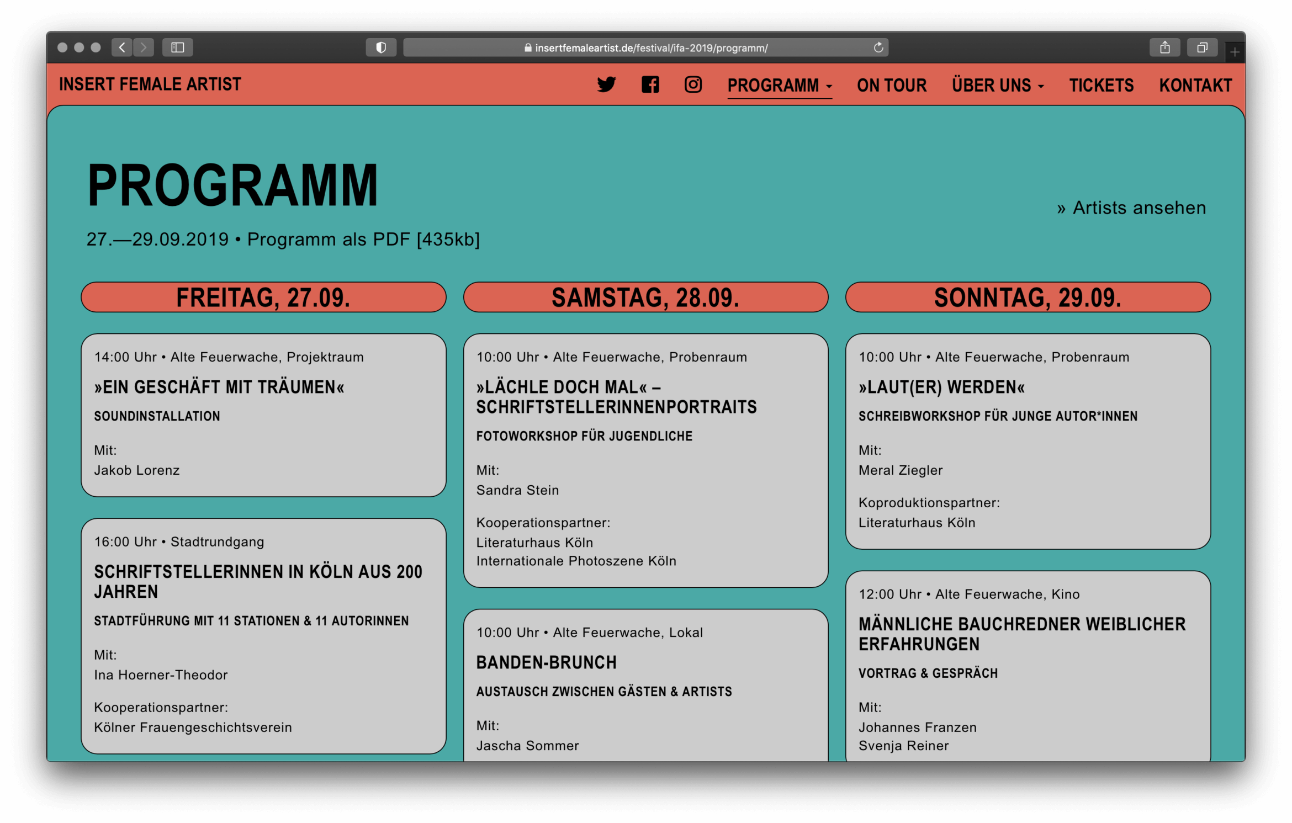Open the Safari sidebar icon

(x=177, y=47)
